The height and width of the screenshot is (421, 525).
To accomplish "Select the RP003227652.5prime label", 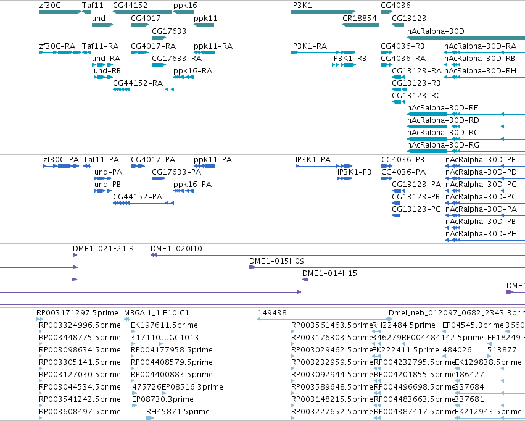I will coord(332,412).
